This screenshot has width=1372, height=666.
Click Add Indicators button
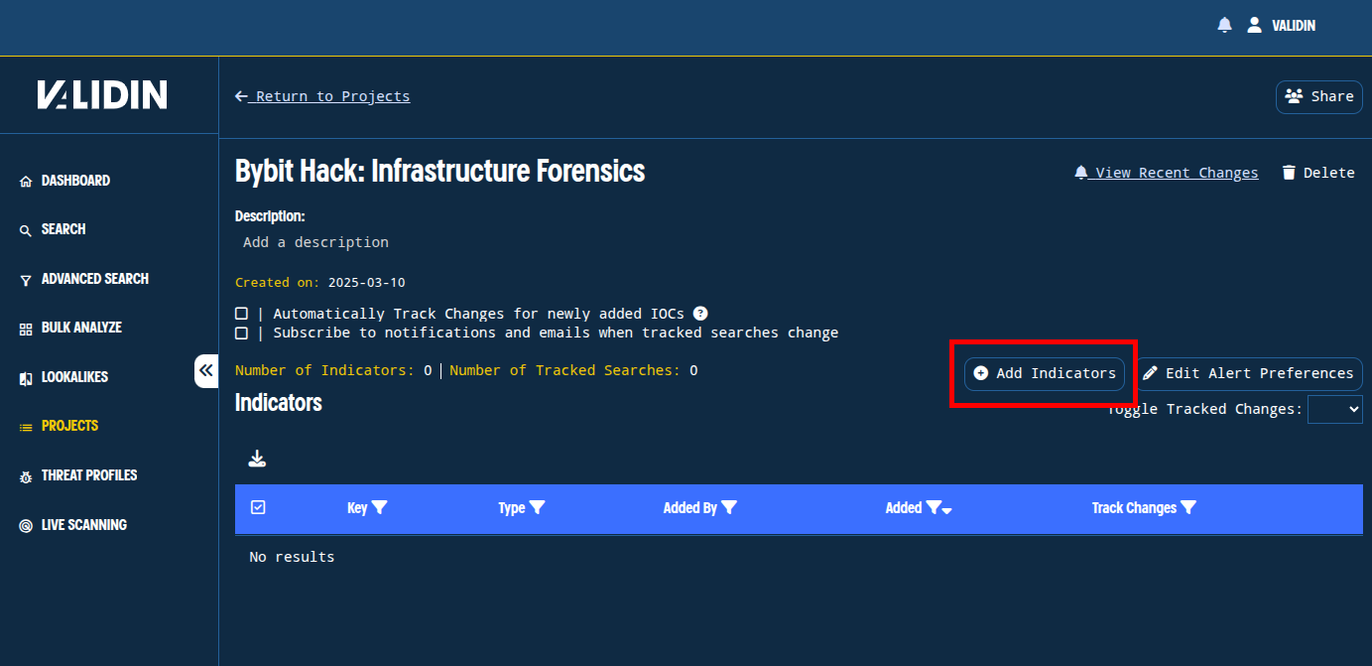tap(1045, 373)
